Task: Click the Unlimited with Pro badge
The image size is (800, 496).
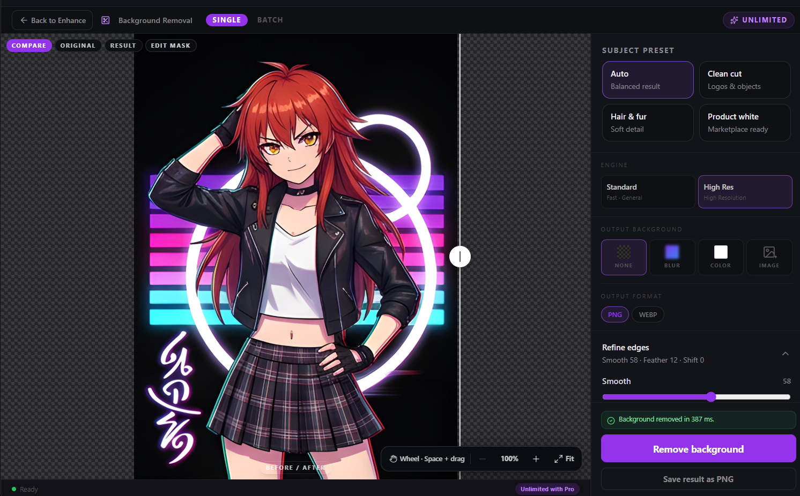Action: pyautogui.click(x=547, y=489)
